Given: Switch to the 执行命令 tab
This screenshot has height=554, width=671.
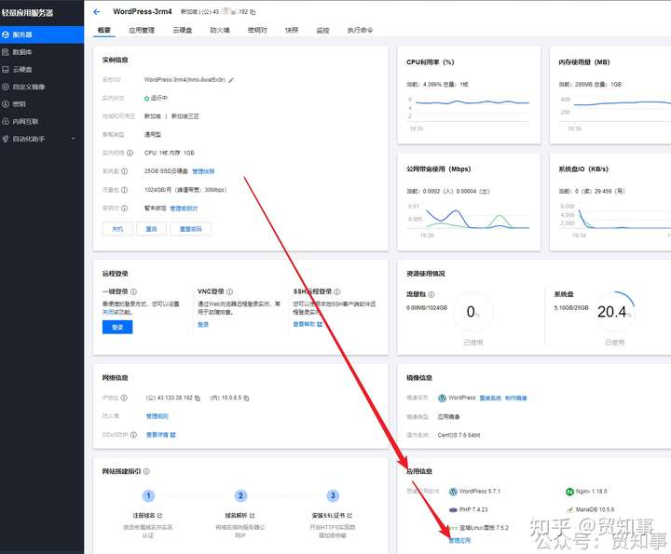Looking at the screenshot, I should click(360, 30).
